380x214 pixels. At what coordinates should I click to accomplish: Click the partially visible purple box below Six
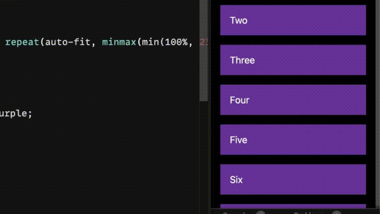293,206
